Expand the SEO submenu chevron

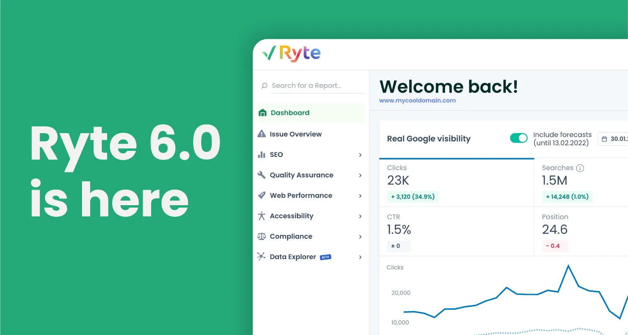pos(360,155)
